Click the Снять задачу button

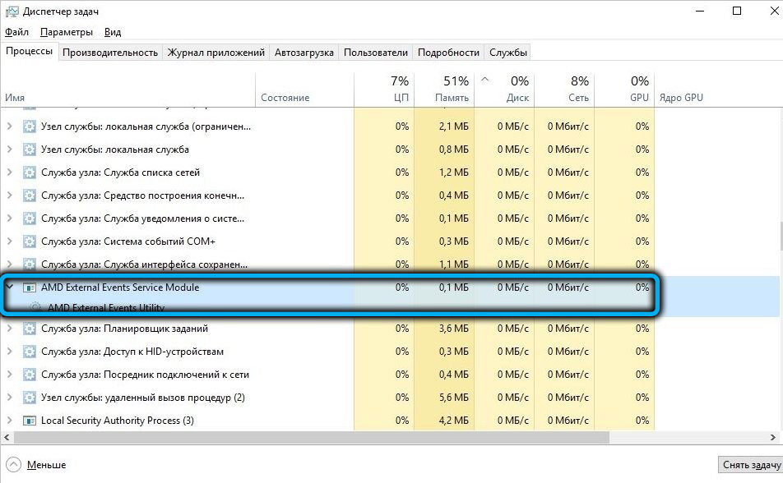pyautogui.click(x=751, y=465)
